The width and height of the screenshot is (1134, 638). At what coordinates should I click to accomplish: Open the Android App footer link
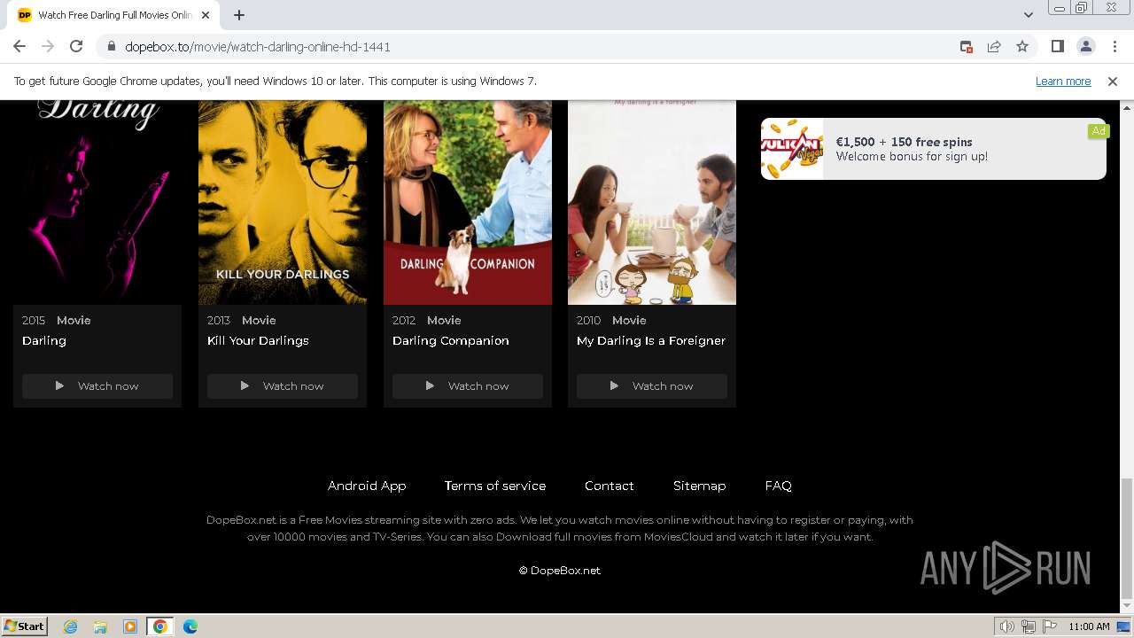[367, 486]
